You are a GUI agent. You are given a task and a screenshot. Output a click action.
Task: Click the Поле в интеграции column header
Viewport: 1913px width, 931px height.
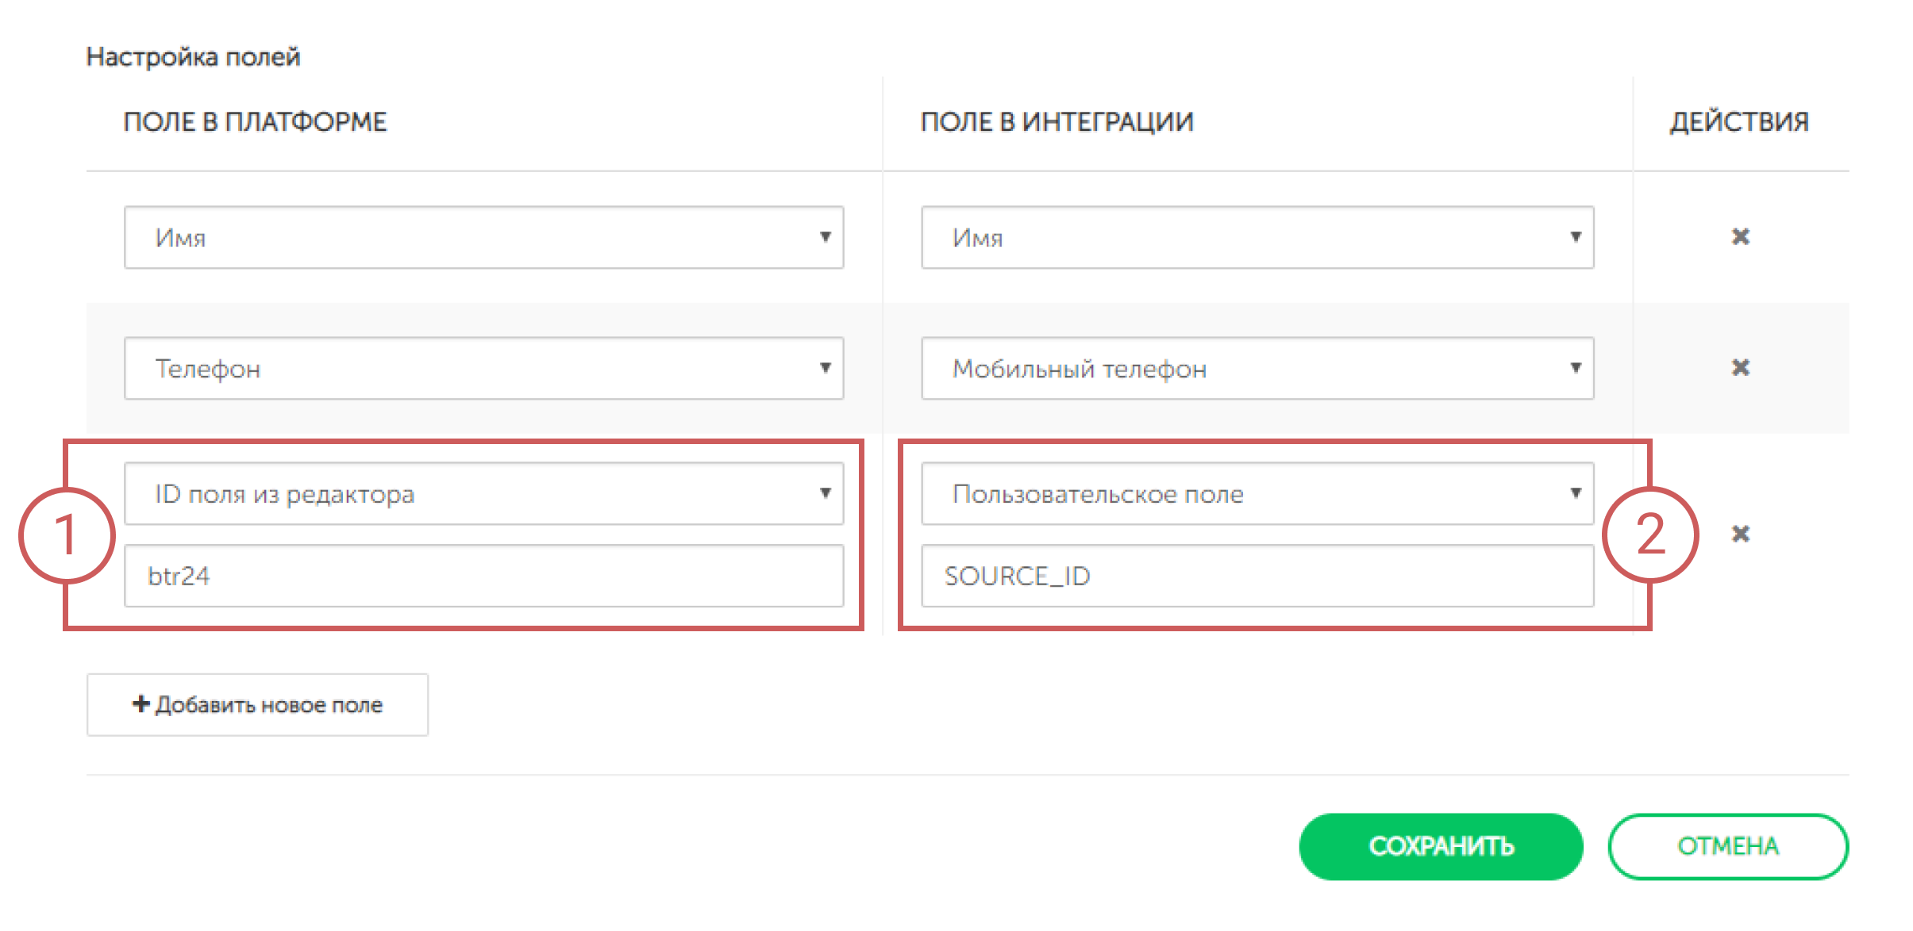[1057, 122]
